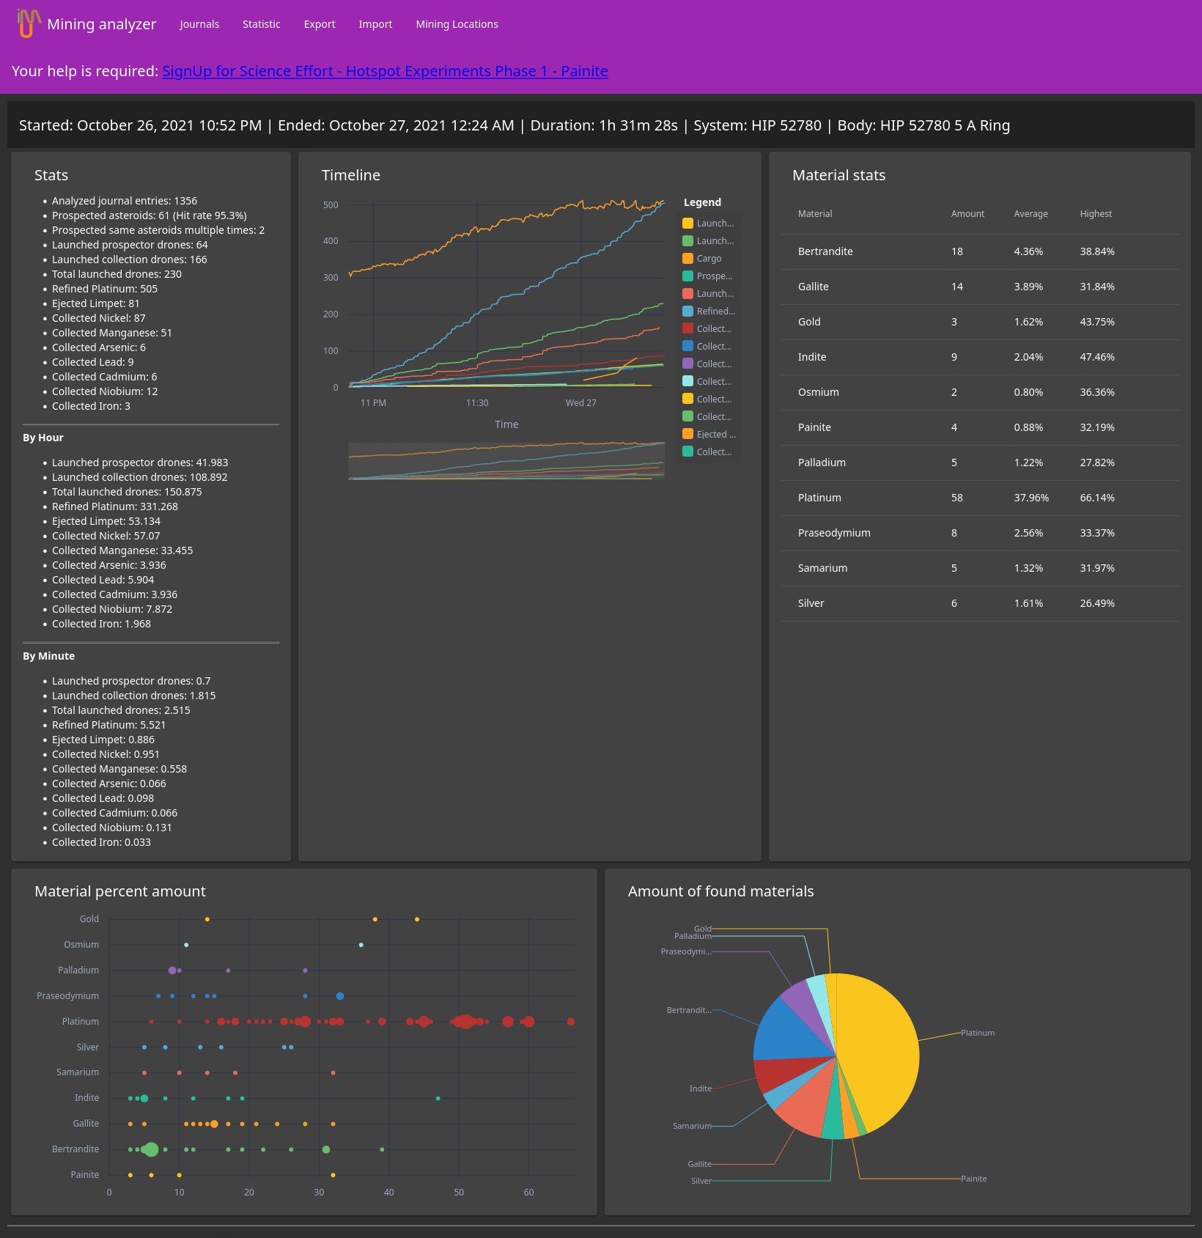Click the large green Bertrandite scatter bubble
Viewport: 1202px width, 1238px height.
tap(151, 1149)
